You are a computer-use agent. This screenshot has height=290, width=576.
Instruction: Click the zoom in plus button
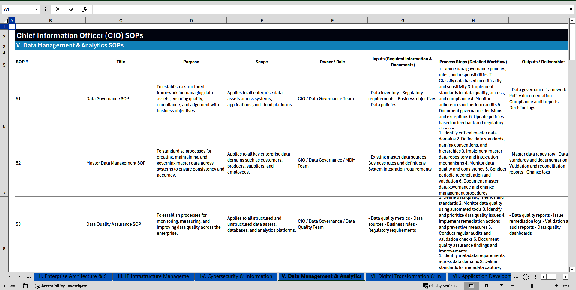557,286
